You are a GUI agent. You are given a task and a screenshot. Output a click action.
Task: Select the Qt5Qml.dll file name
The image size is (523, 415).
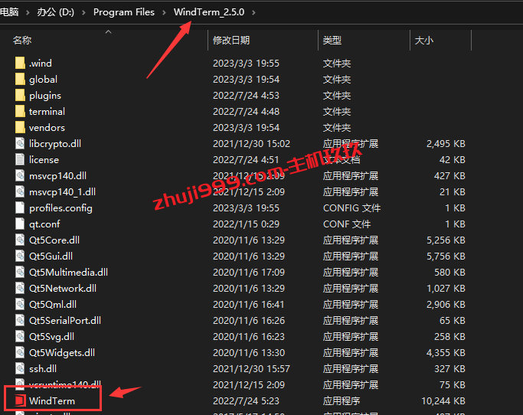53,304
